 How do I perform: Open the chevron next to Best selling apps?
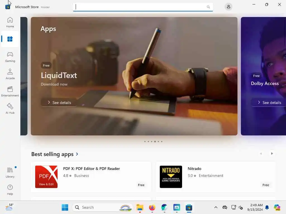pos(77,154)
